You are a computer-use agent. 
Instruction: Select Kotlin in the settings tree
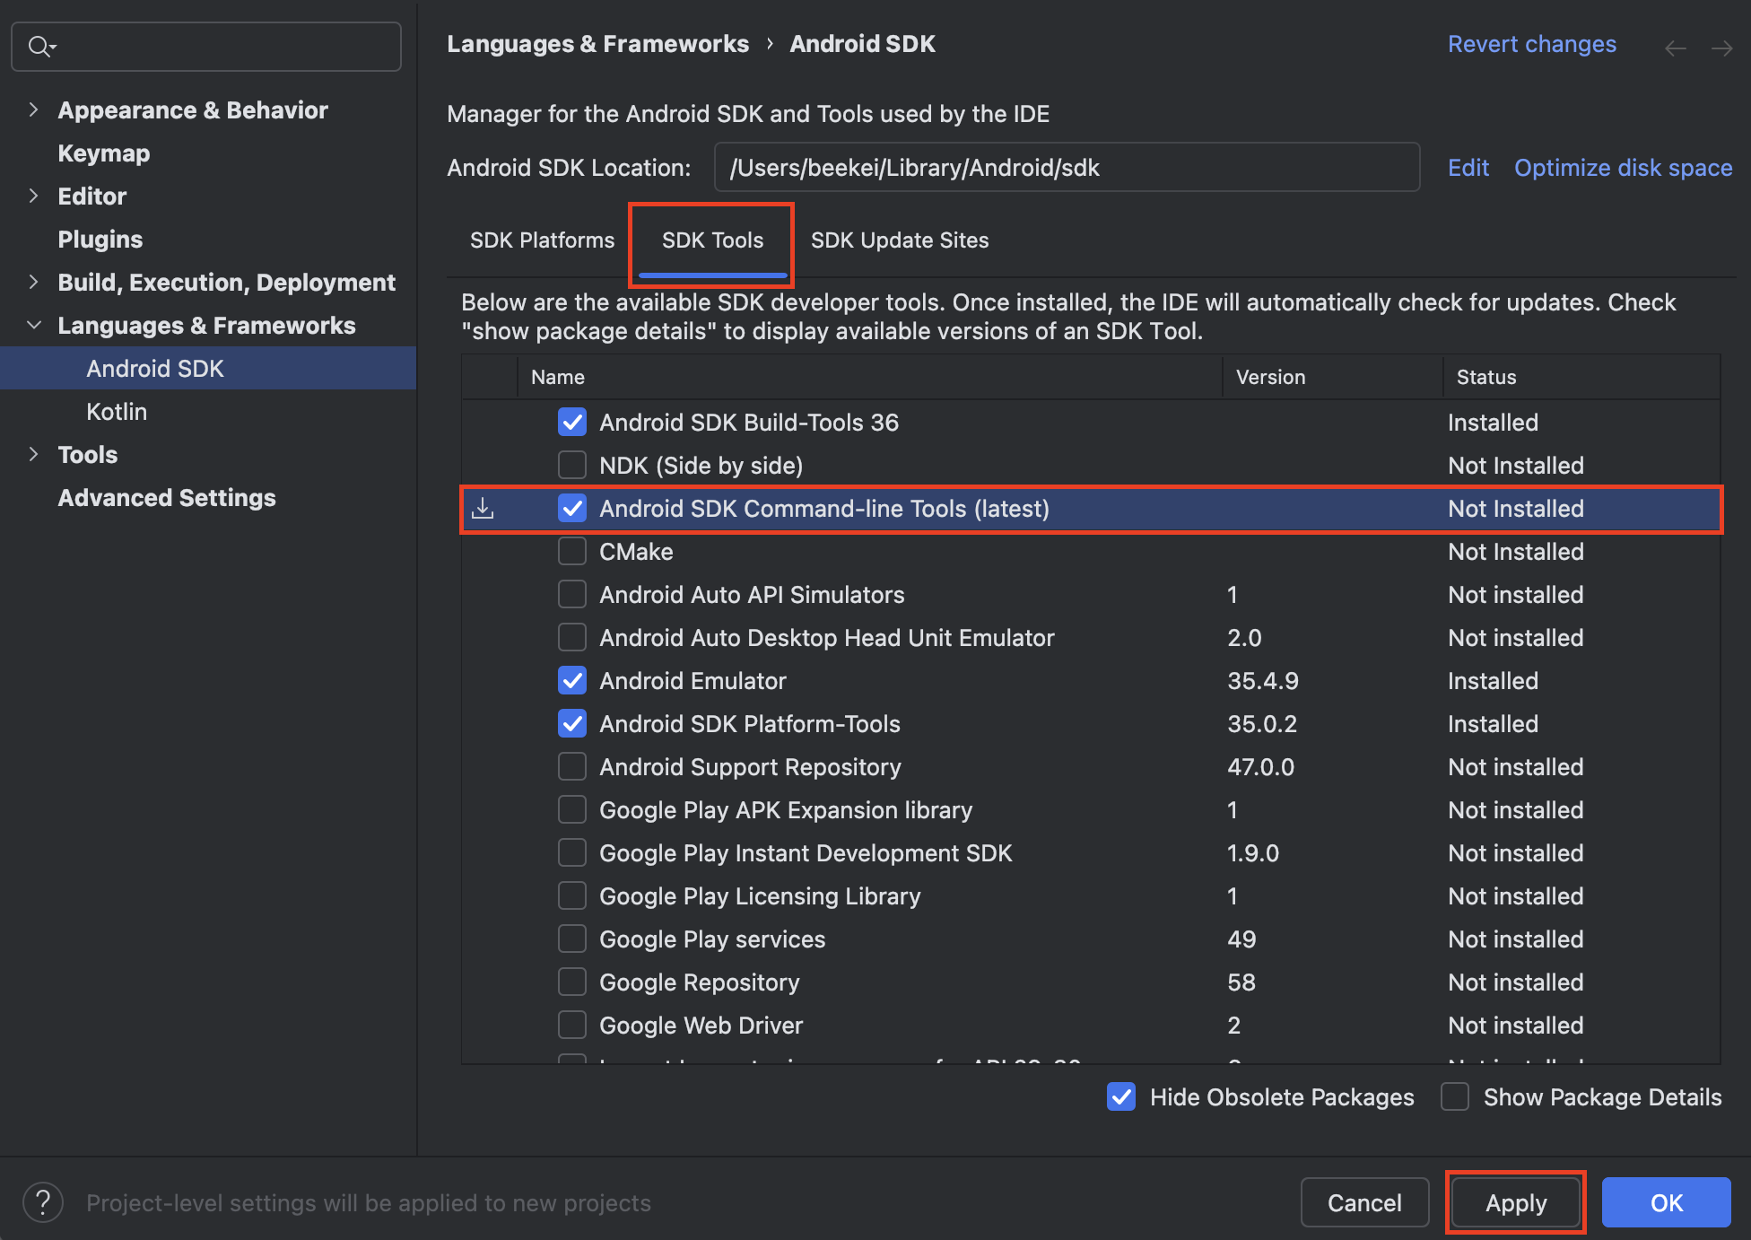(x=117, y=412)
